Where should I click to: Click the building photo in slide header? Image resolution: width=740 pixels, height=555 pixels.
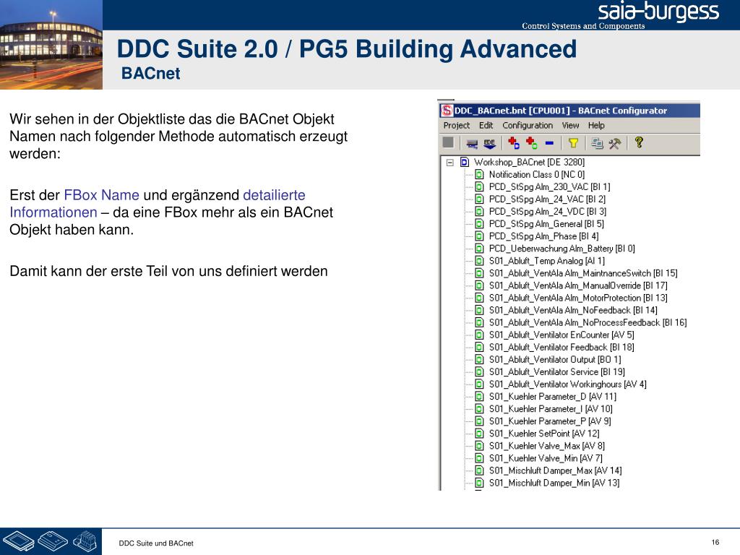[51, 45]
